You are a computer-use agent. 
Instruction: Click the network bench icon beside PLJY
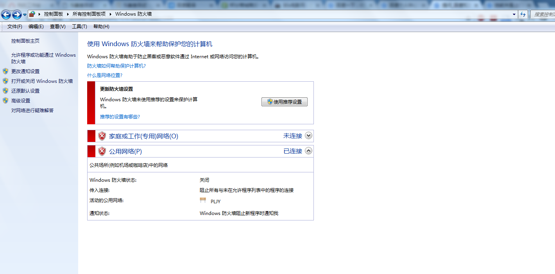coord(203,201)
